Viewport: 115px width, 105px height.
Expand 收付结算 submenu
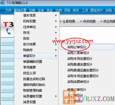point(36,44)
